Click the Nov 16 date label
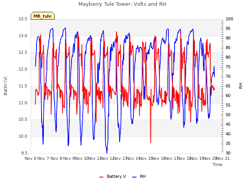This screenshot has height=184, width=246. (159, 158)
